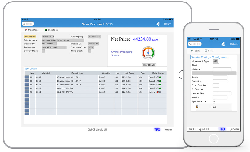The image size is (250, 152).
Task: Click the Main Menu icon on tablet toolbar
Action: pos(26,30)
